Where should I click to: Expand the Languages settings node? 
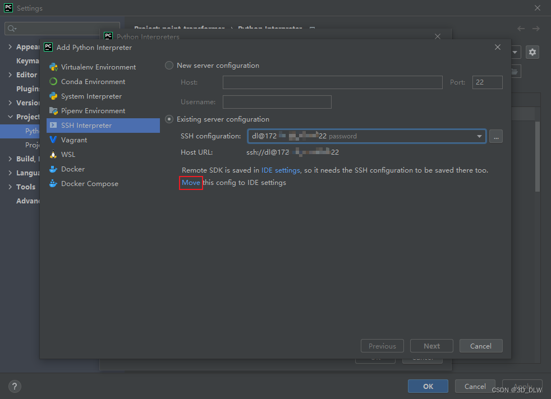(10, 173)
